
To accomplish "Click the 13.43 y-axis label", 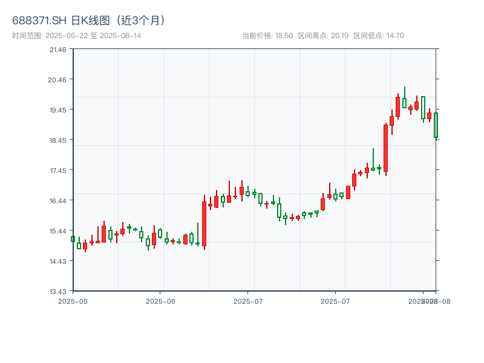I will [57, 291].
